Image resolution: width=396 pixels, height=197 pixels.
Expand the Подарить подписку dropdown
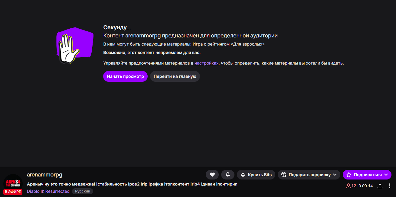pyautogui.click(x=309, y=175)
